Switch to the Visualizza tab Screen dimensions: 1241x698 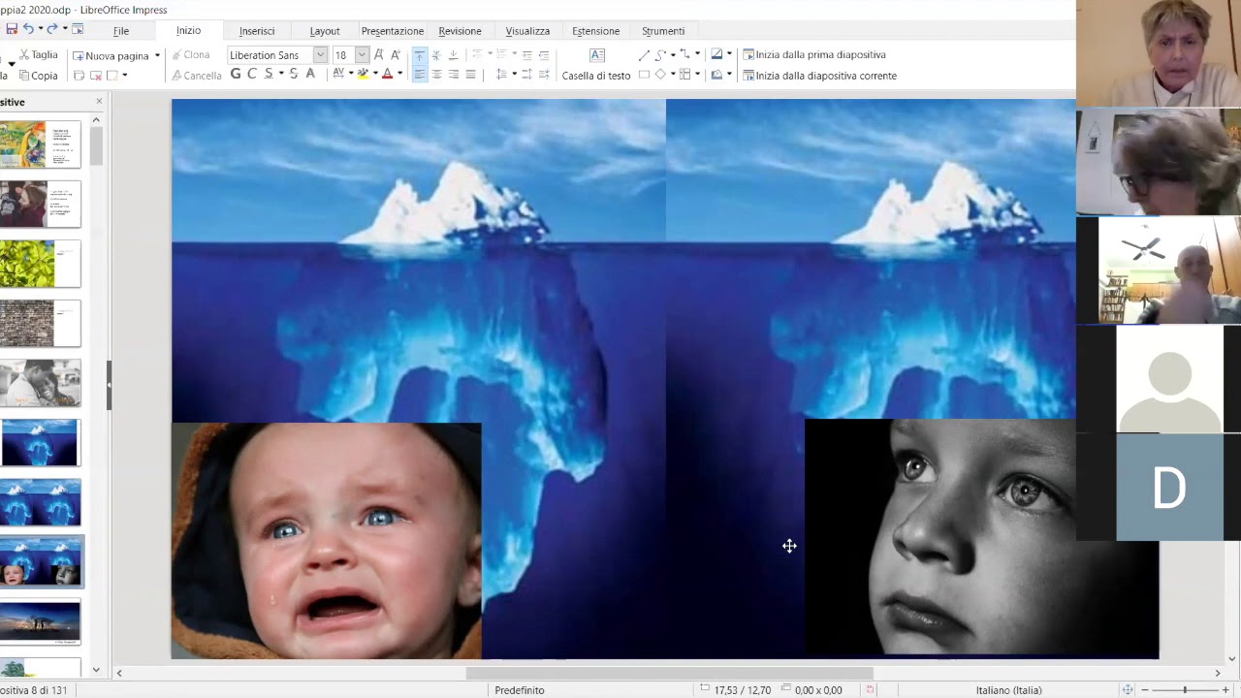coord(527,31)
